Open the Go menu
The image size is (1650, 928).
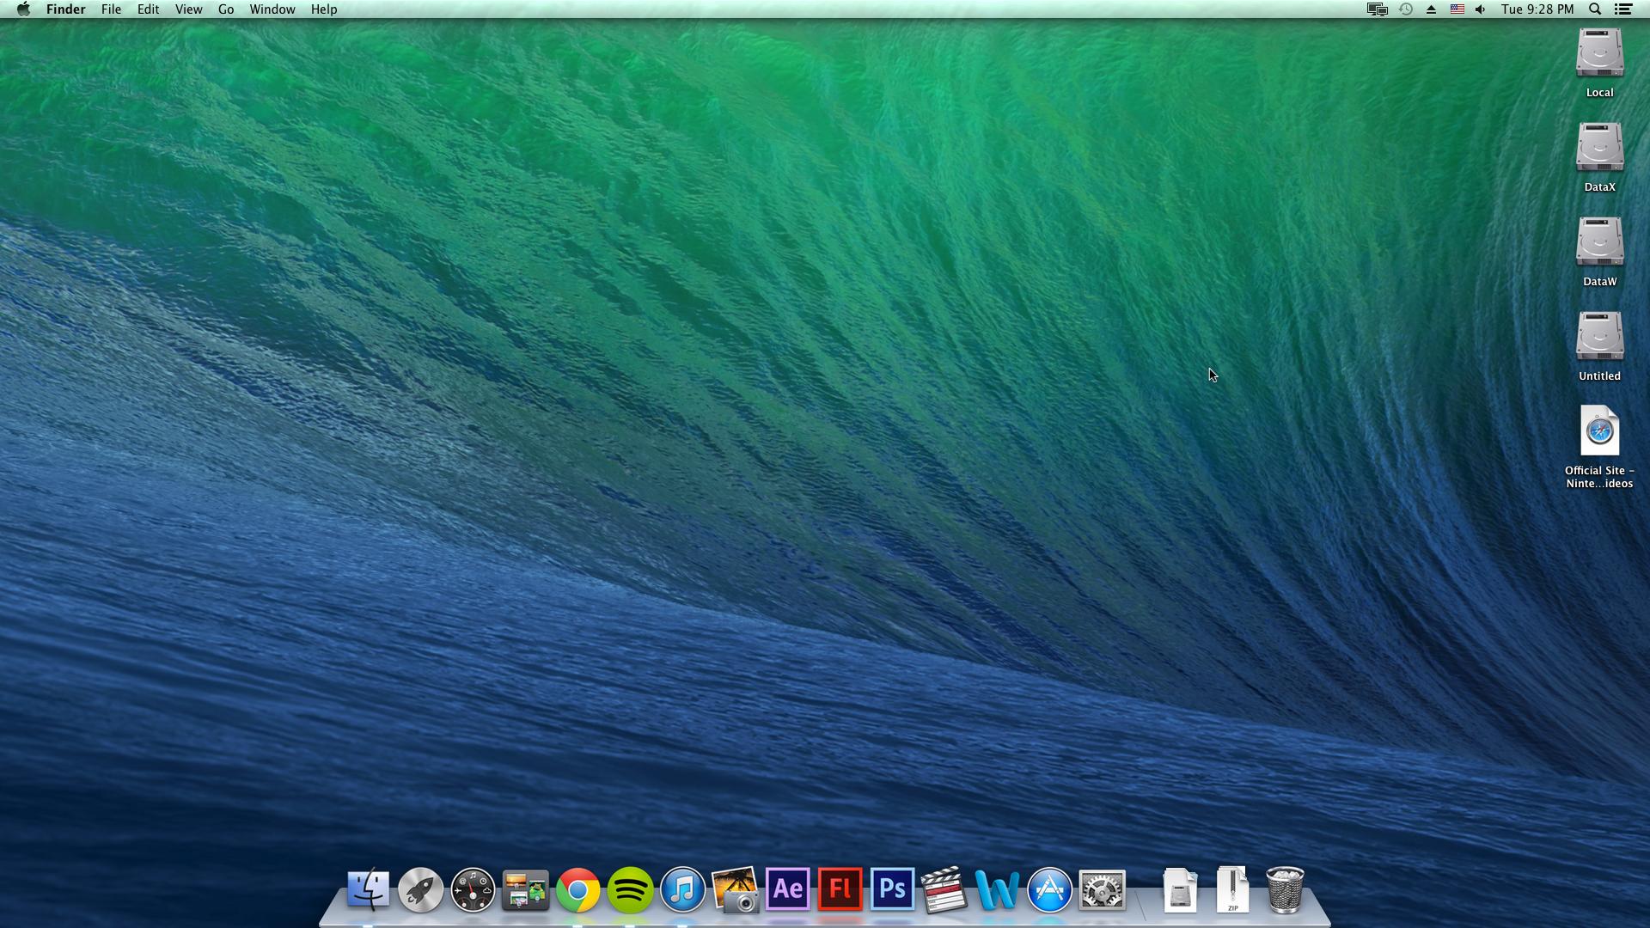point(226,9)
